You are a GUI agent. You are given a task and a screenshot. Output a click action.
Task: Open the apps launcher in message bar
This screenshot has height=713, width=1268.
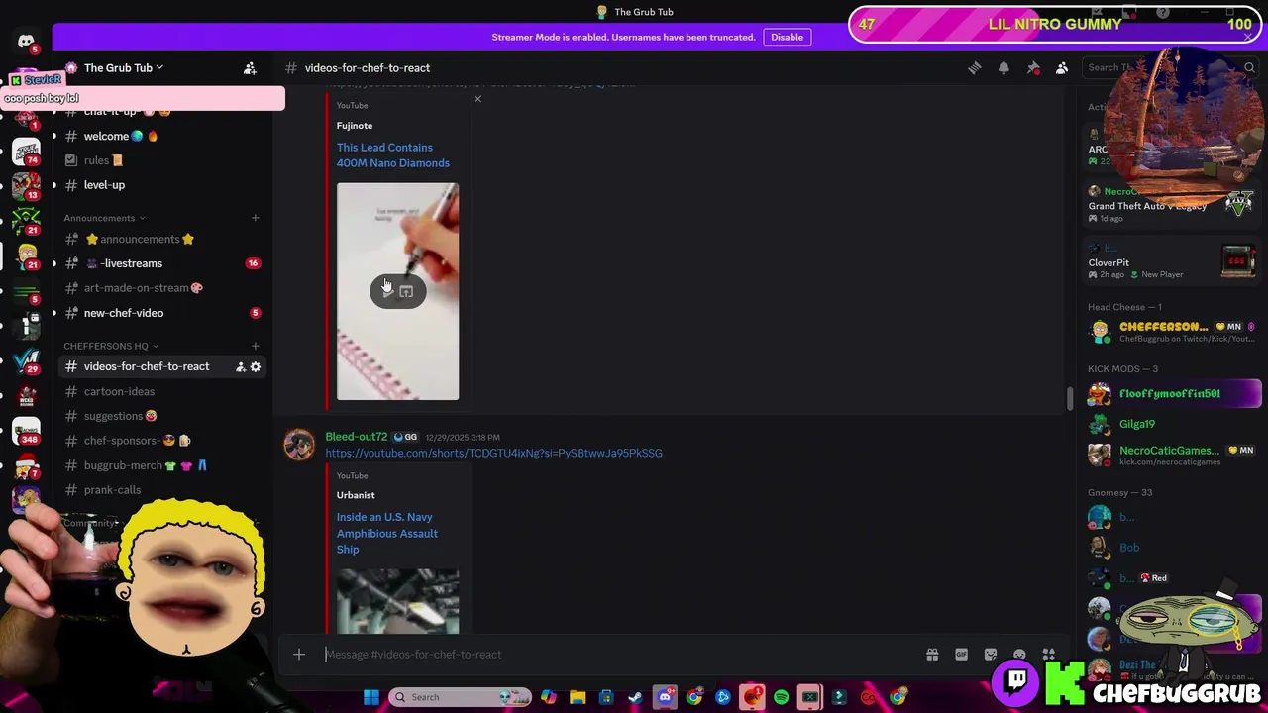[x=1048, y=654]
